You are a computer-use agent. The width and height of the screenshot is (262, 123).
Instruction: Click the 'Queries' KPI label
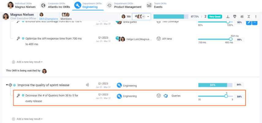click(x=176, y=96)
